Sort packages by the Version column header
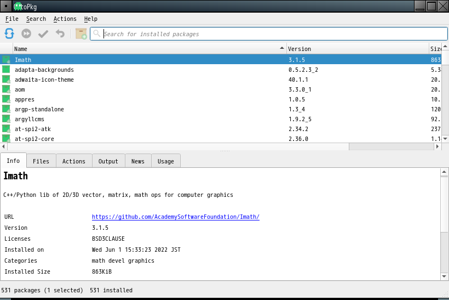Image resolution: width=449 pixels, height=300 pixels. coord(358,49)
